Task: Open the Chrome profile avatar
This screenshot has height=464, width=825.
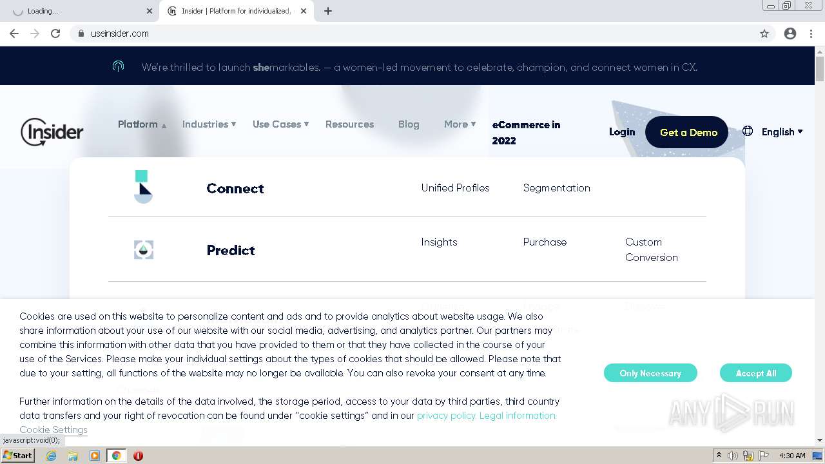Action: [x=790, y=34]
